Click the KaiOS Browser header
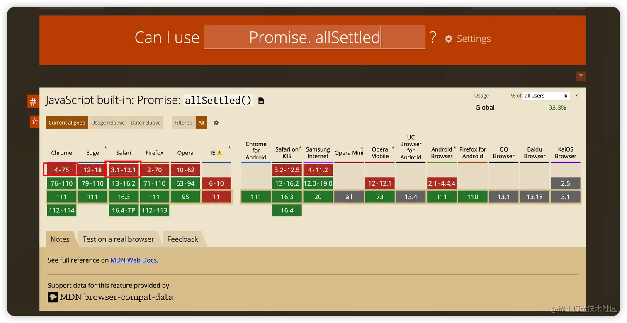The height and width of the screenshot is (323, 627). pos(566,153)
